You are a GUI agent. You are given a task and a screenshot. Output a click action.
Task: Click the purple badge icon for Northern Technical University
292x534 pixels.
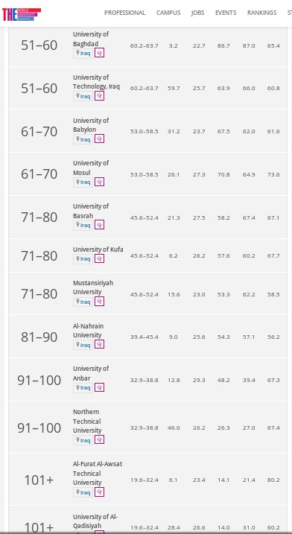(99, 440)
